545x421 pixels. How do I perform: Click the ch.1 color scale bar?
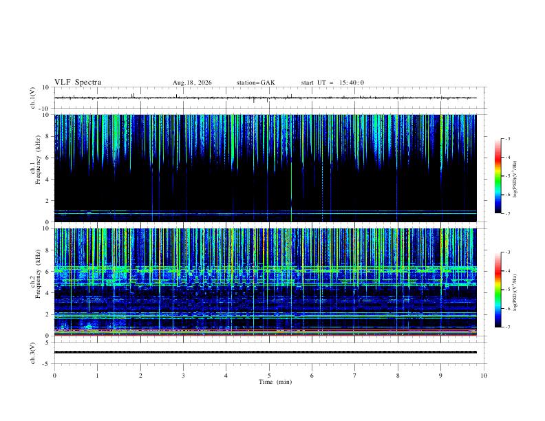pyautogui.click(x=498, y=176)
